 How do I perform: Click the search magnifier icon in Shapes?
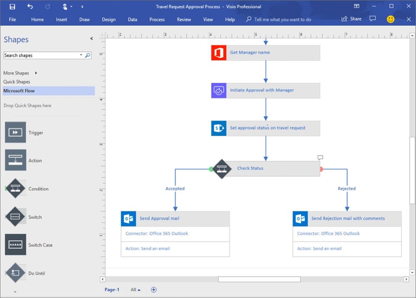88,55
